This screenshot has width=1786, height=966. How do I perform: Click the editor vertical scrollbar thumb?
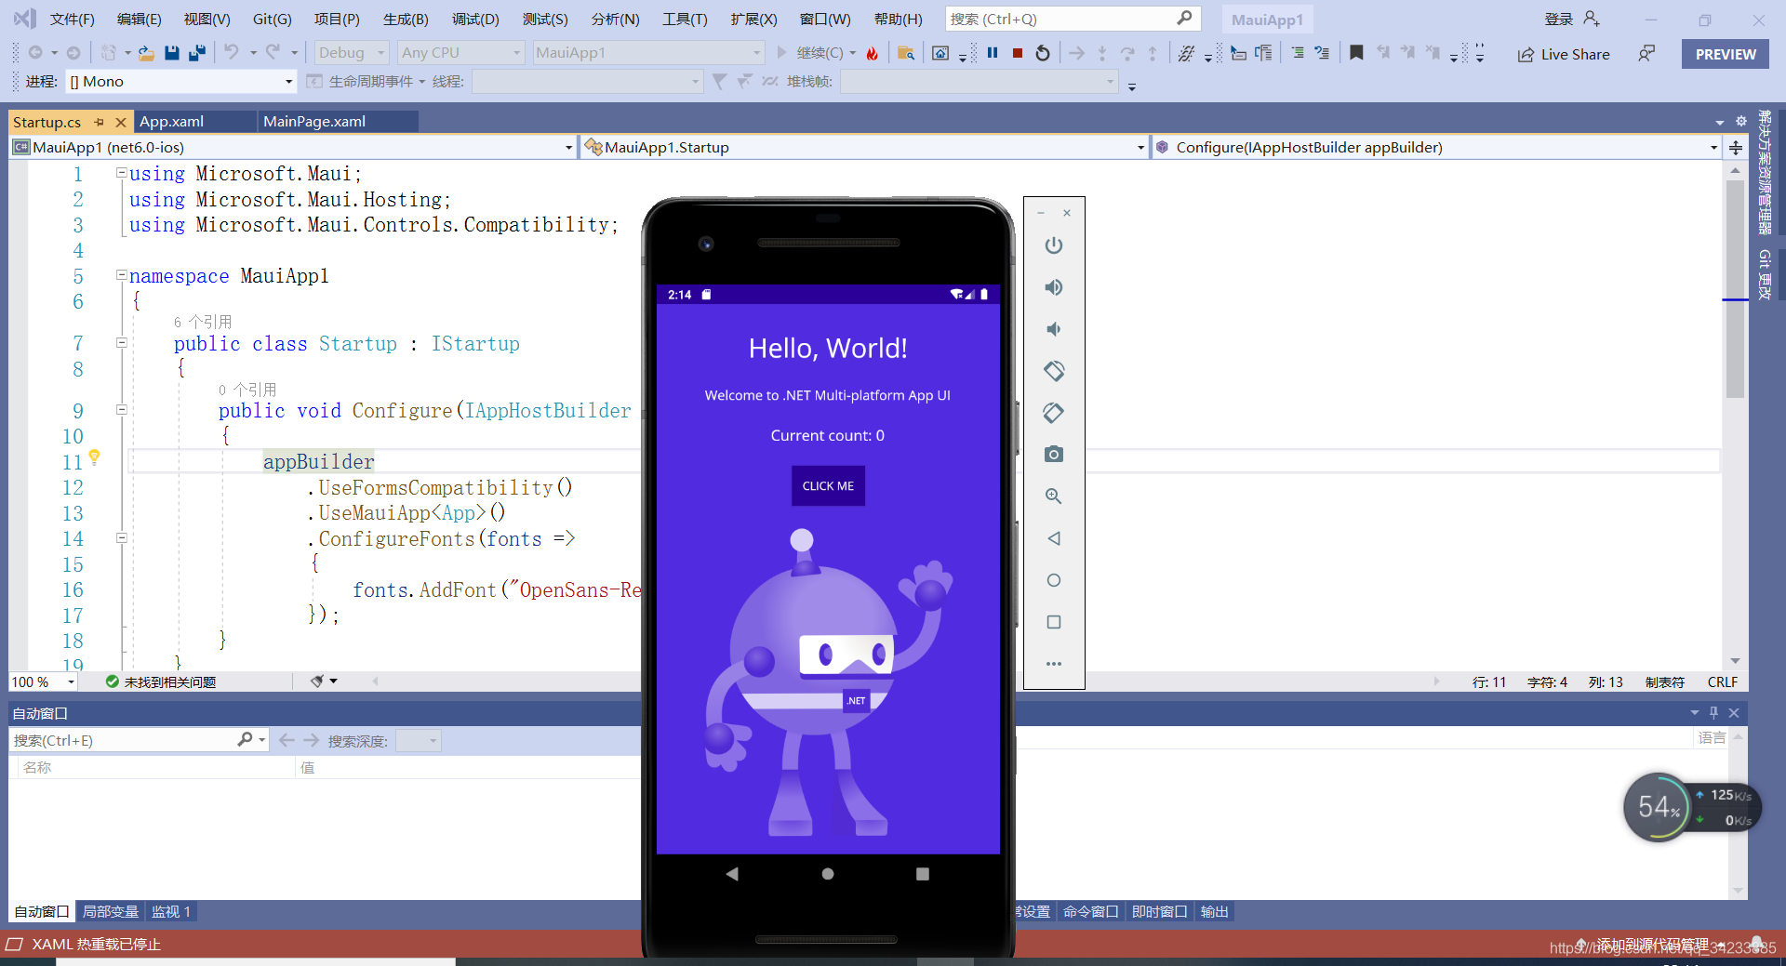1735,288
